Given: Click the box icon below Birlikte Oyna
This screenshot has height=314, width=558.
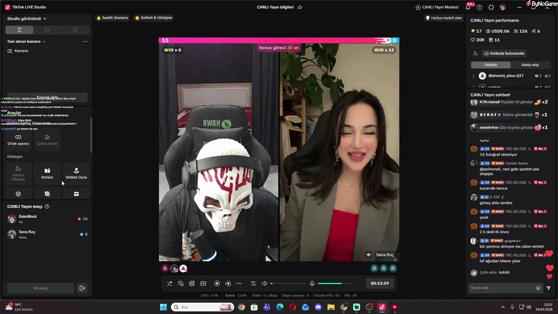Looking at the screenshot, I should 76,194.
